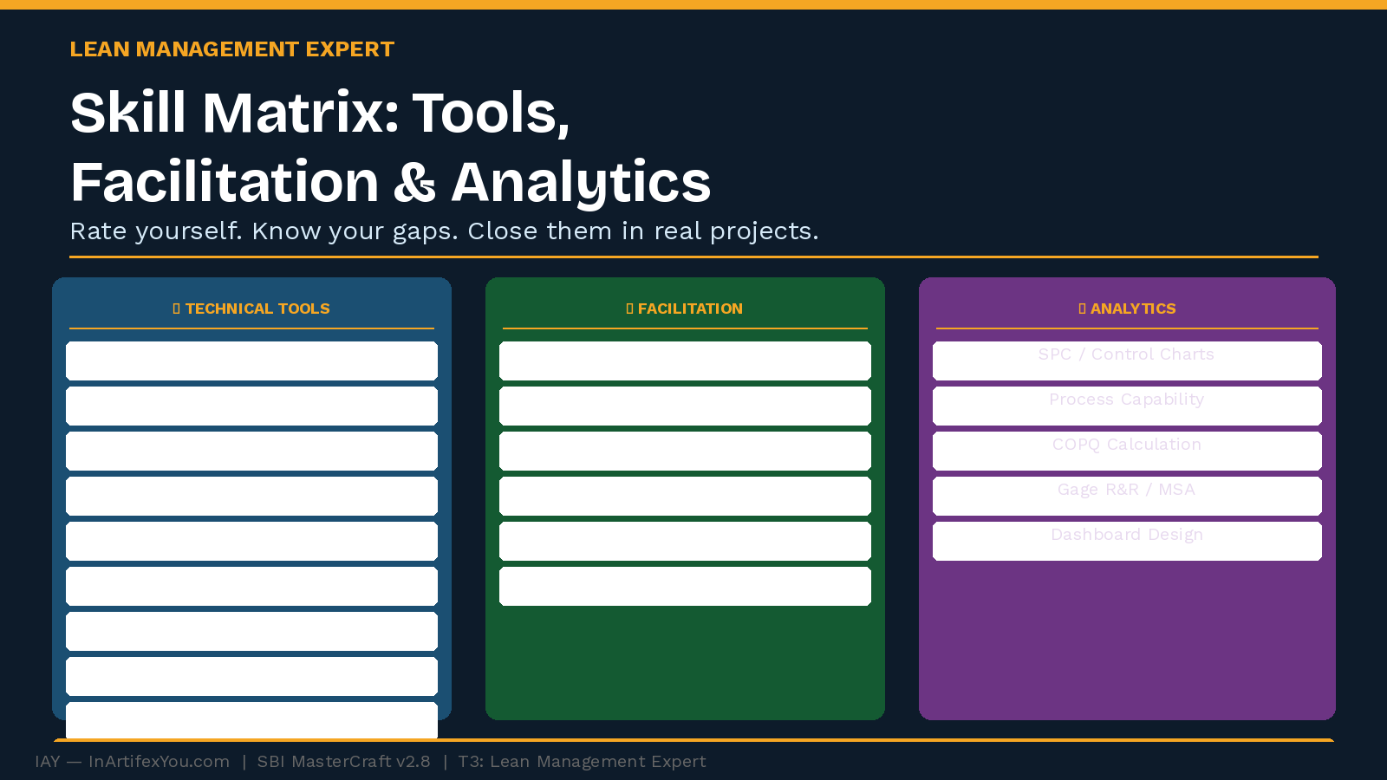Image resolution: width=1387 pixels, height=780 pixels.
Task: Select the COPQ Calculation item
Action: 1127,445
